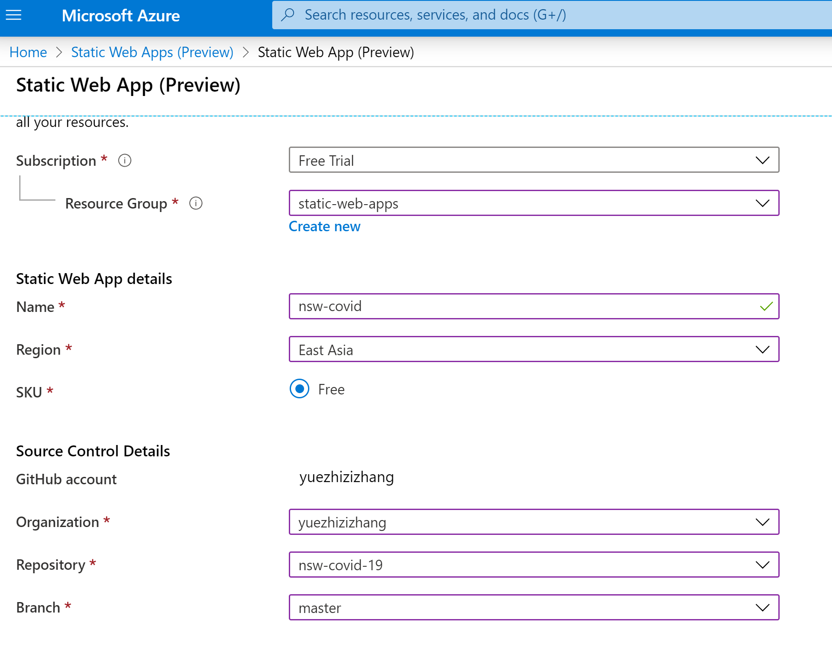Click the search magnifier icon
This screenshot has width=832, height=647.
tap(288, 15)
